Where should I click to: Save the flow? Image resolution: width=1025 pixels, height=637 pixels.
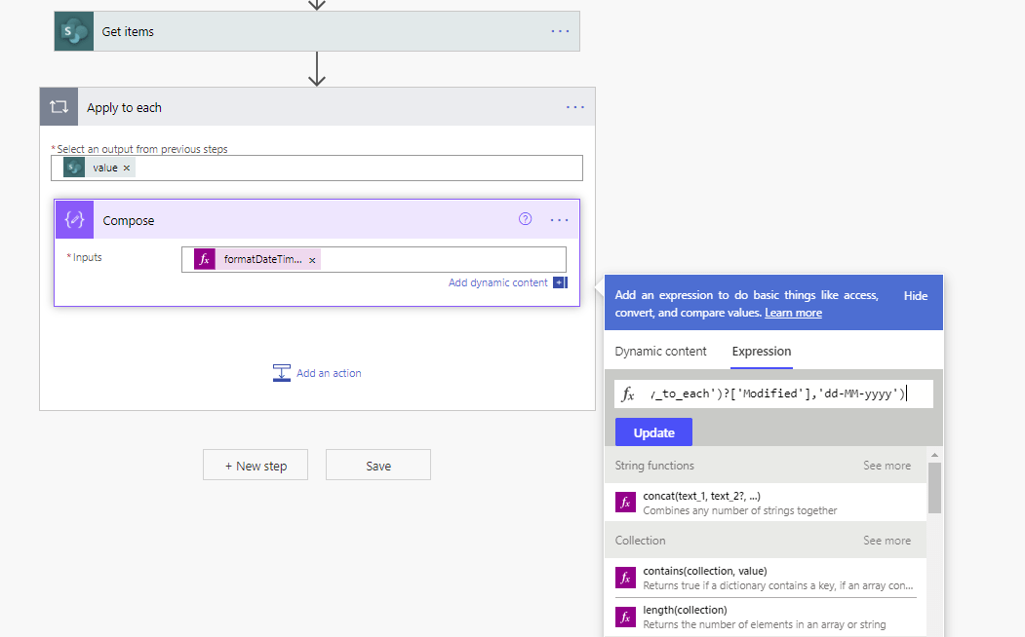[378, 466]
